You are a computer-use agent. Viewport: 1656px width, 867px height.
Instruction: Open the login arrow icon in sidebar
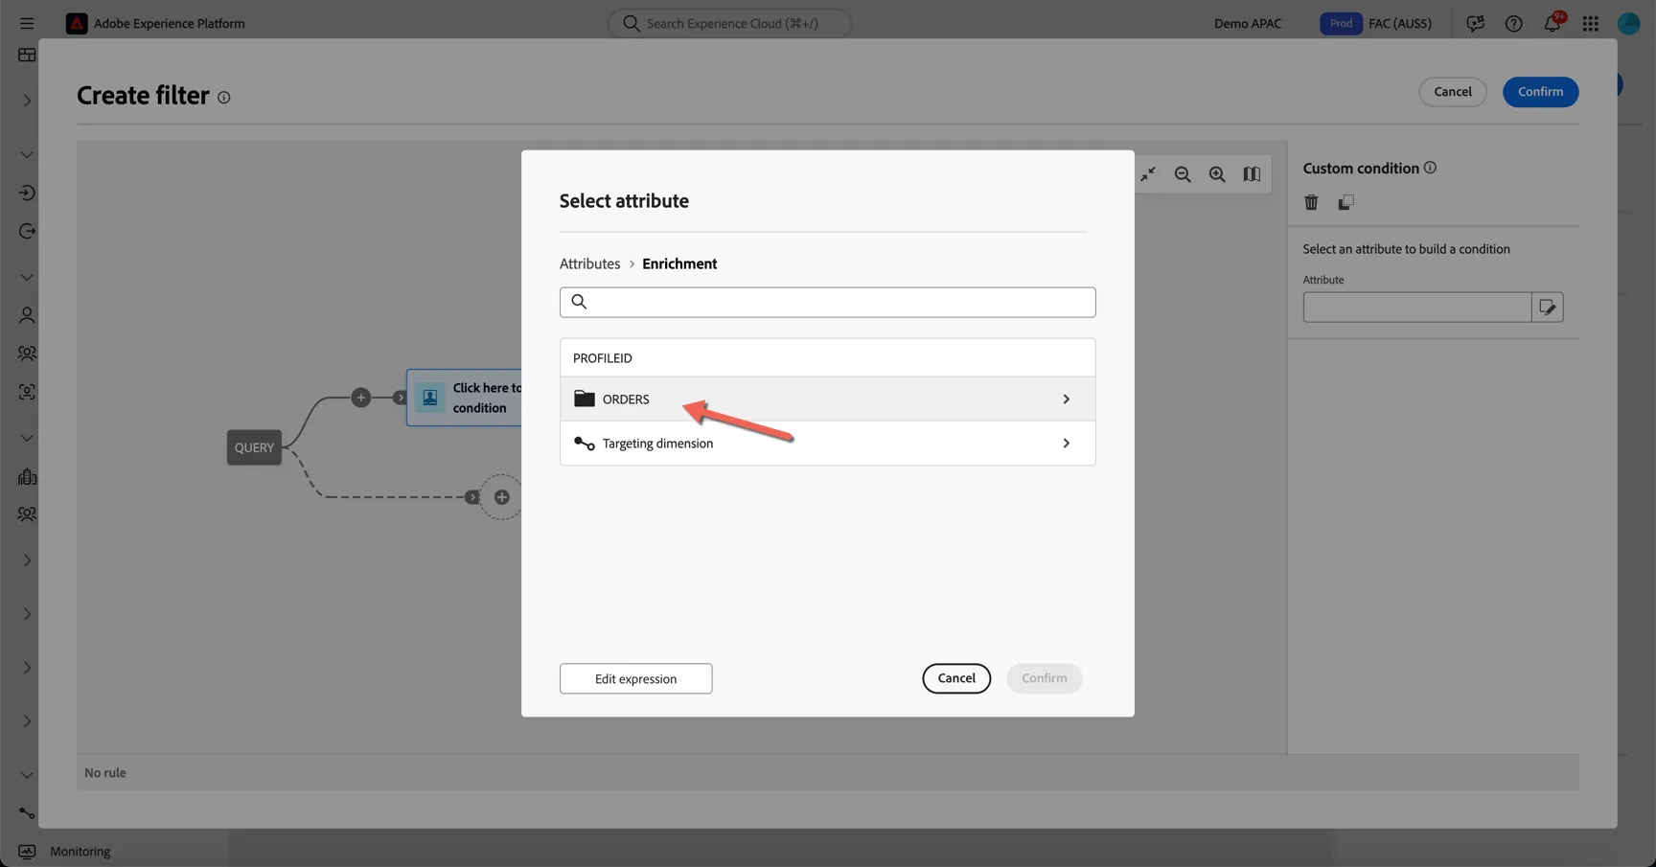point(27,193)
